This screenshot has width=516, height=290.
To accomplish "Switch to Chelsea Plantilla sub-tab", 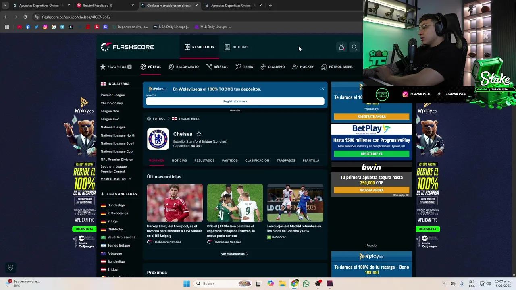I will coord(311,160).
